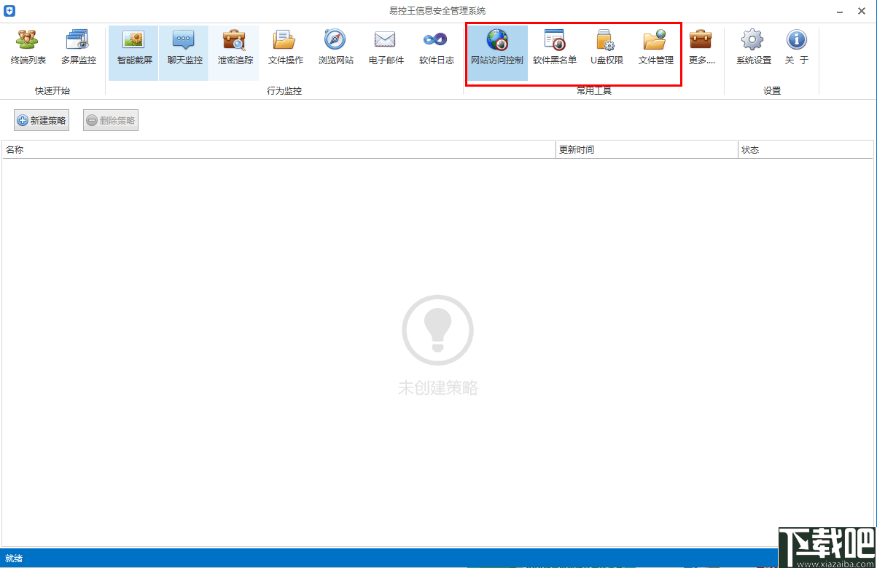Click the 行为监控 group label
Image resolution: width=877 pixels, height=568 pixels.
[x=284, y=91]
